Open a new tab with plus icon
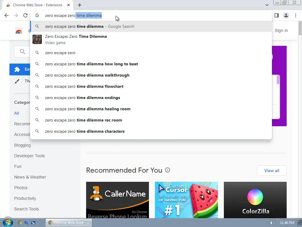Image resolution: width=302 pixels, height=227 pixels. [x=80, y=5]
